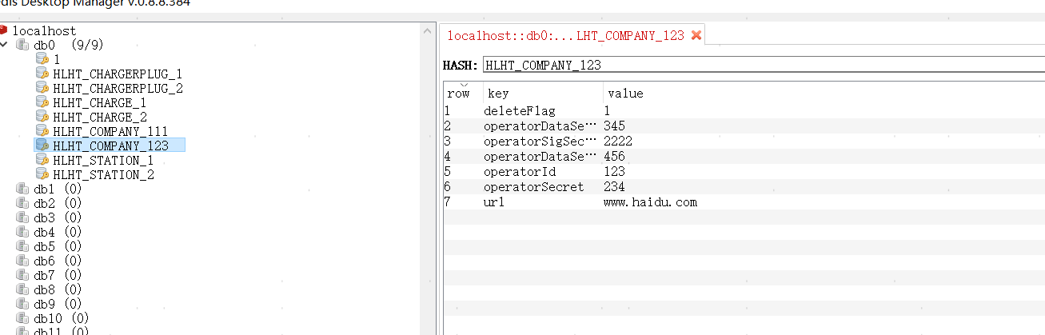Click the HLHT_CHARGERPLUG_2 key icon
This screenshot has height=335, width=1045.
(42, 88)
